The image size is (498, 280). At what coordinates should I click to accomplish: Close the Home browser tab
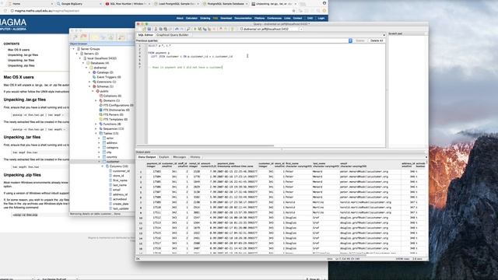pos(52,4)
